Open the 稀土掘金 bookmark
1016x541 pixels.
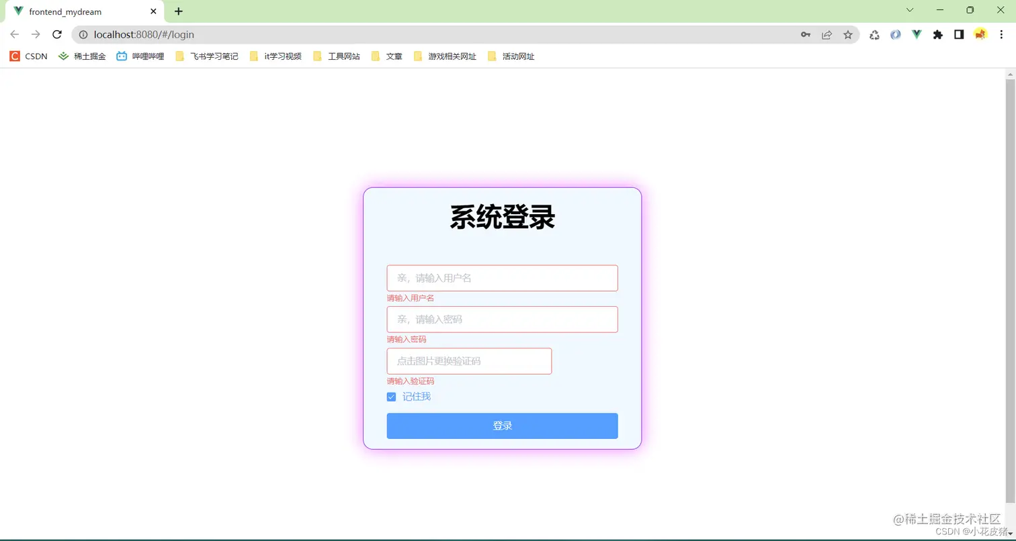click(x=82, y=56)
